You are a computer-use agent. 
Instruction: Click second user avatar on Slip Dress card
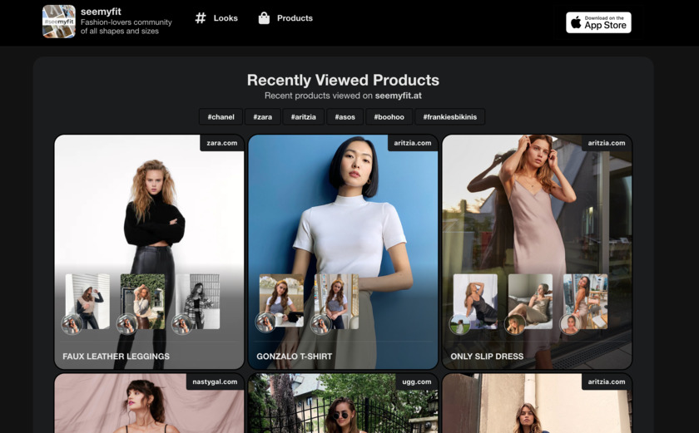514,324
